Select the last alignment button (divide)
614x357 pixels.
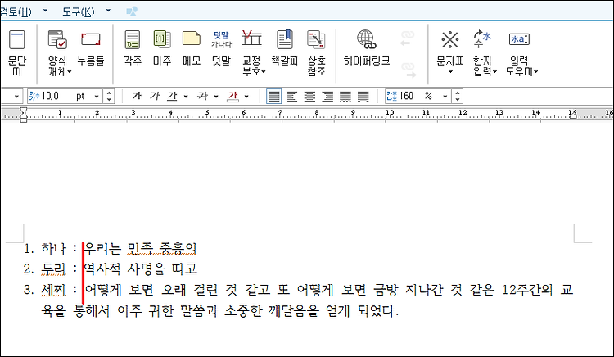363,97
